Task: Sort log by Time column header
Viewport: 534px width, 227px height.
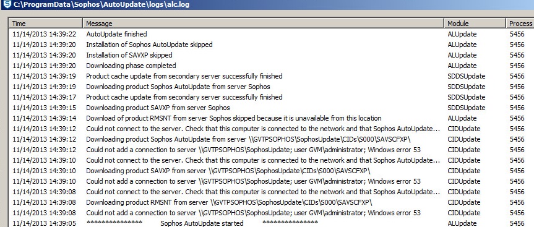Action: pos(46,24)
